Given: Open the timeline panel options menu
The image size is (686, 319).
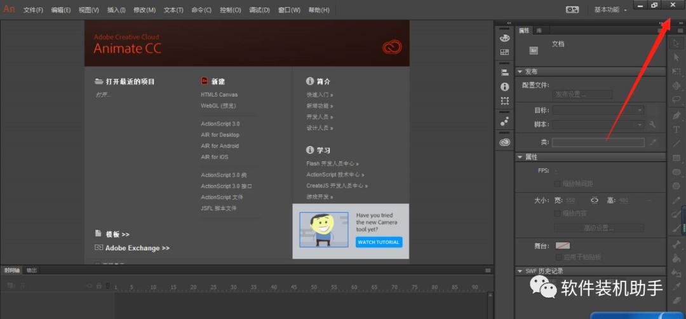Looking at the screenshot, I should tap(488, 271).
